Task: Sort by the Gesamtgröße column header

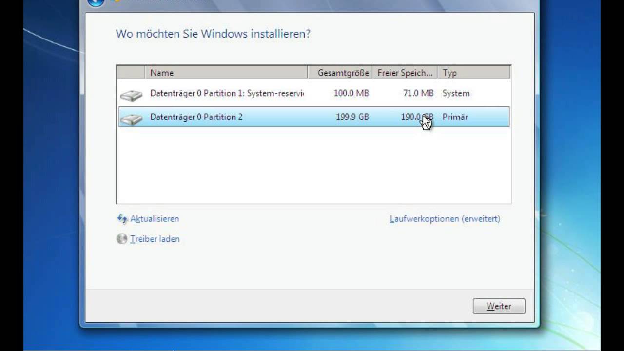Action: (x=340, y=73)
